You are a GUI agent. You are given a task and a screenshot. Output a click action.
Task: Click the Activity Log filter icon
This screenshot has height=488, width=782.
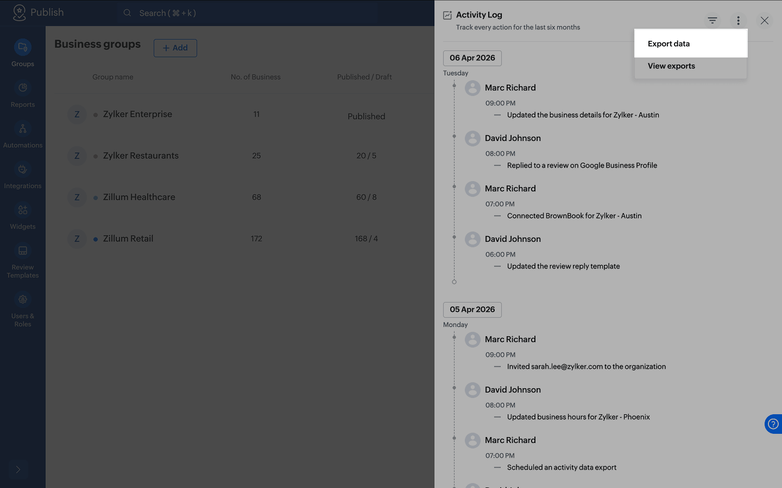712,21
